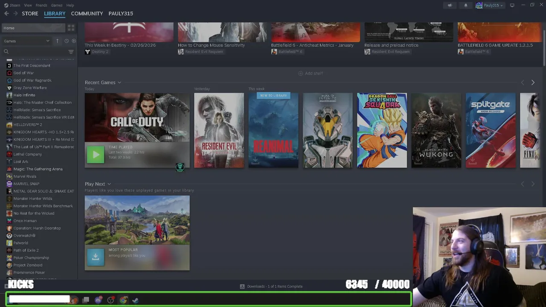This screenshot has height=307, width=546.
Task: Open Steam from the taskbar
Action: [x=135, y=300]
